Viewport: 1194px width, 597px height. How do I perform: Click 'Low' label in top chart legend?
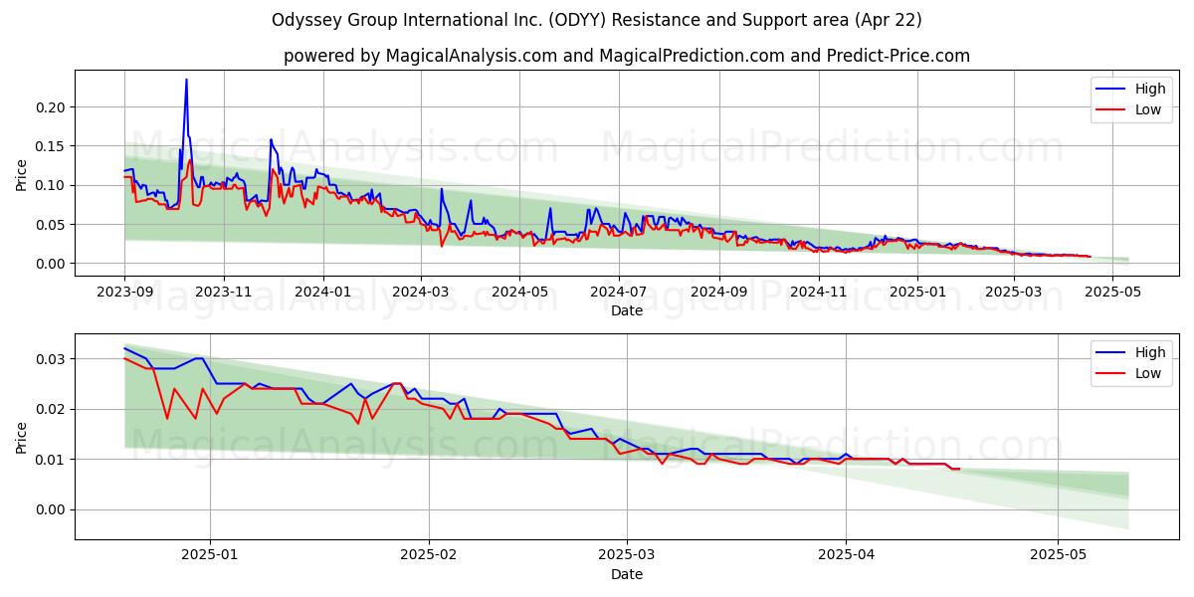1148,109
